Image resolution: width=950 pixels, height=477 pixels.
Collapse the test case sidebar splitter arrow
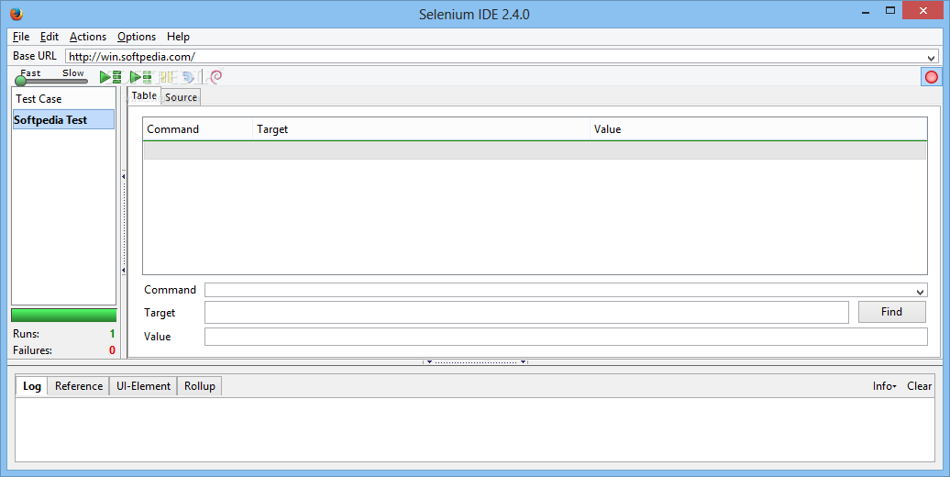(124, 176)
